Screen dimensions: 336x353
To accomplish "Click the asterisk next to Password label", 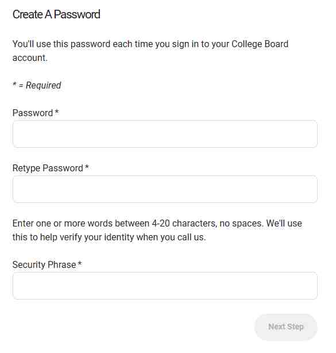I will [x=57, y=112].
